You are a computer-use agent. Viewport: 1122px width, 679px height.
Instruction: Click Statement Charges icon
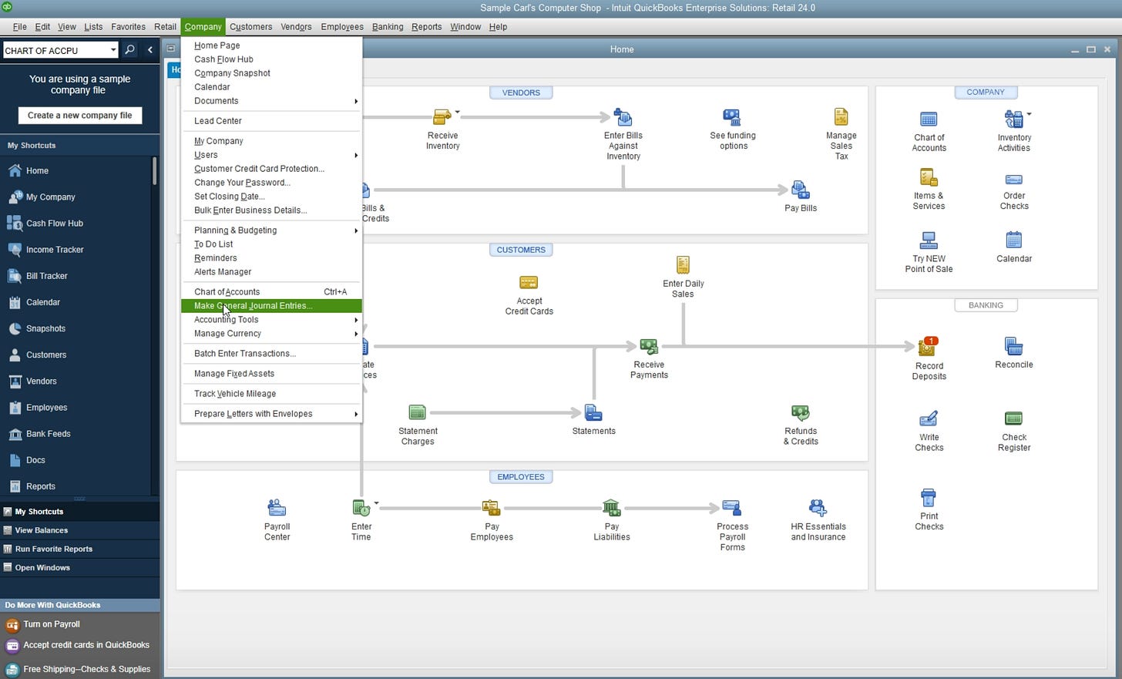418,412
